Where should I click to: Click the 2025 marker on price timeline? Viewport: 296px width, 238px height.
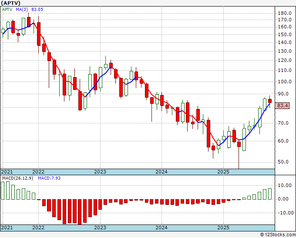[223, 172]
